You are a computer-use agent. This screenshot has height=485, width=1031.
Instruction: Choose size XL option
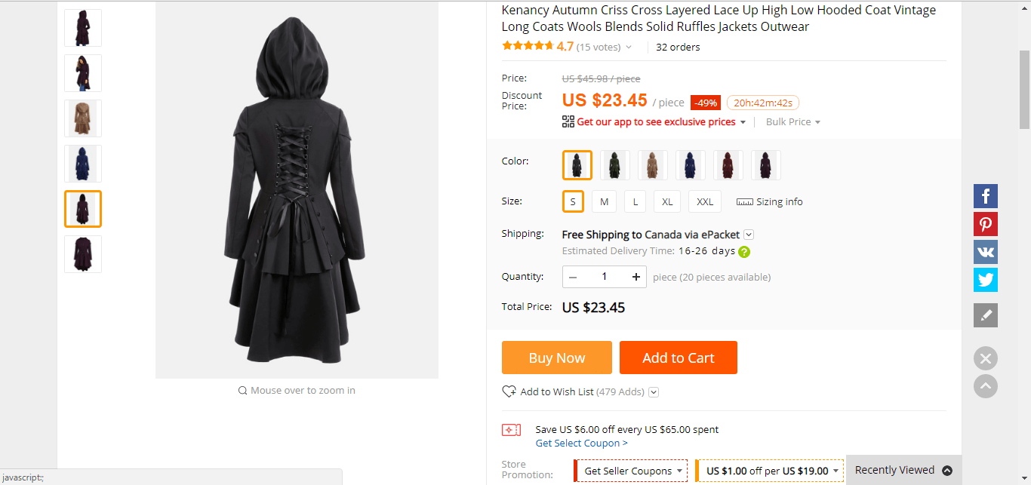click(x=667, y=201)
